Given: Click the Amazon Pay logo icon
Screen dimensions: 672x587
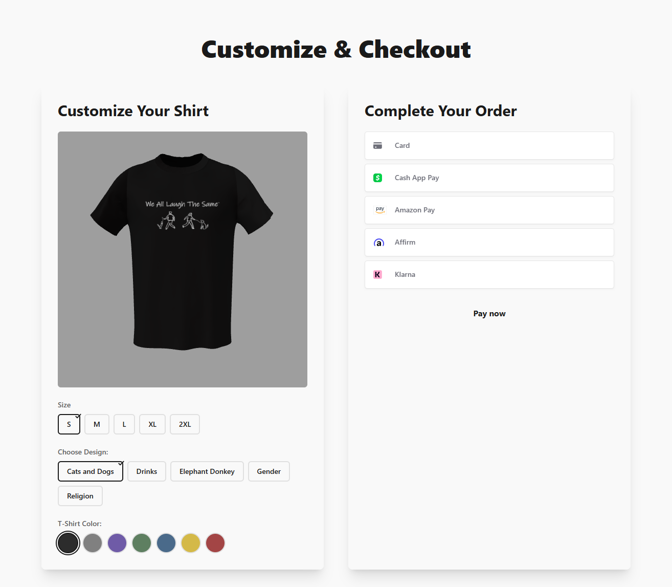Looking at the screenshot, I should coord(379,210).
